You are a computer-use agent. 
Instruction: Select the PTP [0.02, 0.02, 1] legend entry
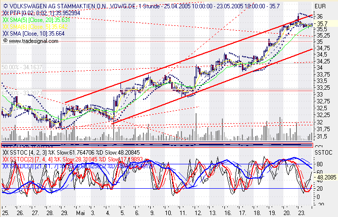point(45,13)
